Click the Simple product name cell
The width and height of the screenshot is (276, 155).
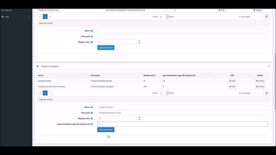pos(45,81)
